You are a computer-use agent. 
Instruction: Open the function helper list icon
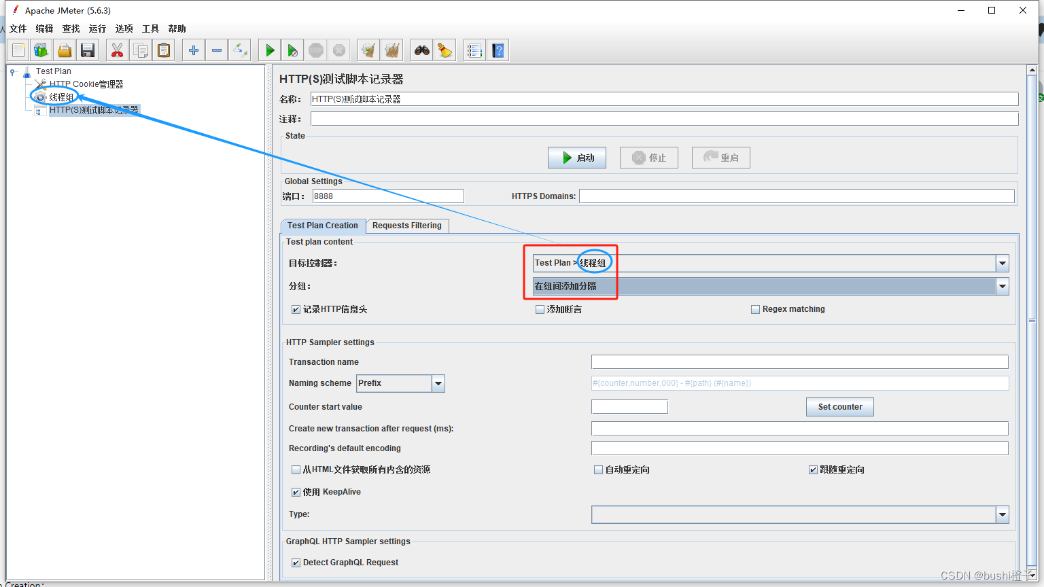click(x=474, y=50)
